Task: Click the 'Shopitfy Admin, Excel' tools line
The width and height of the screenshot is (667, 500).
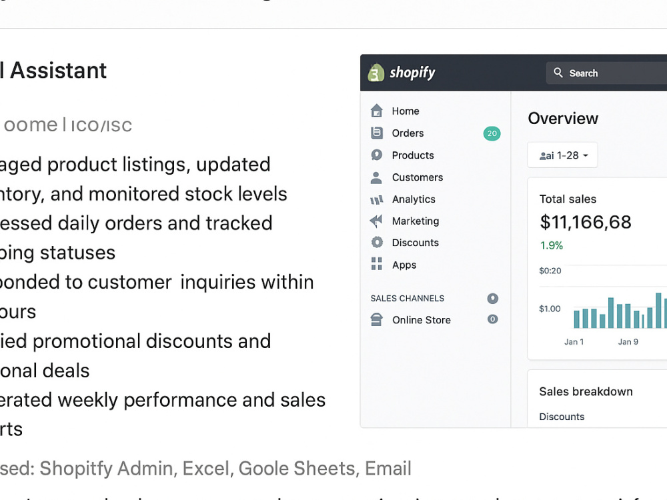Action: [x=205, y=469]
